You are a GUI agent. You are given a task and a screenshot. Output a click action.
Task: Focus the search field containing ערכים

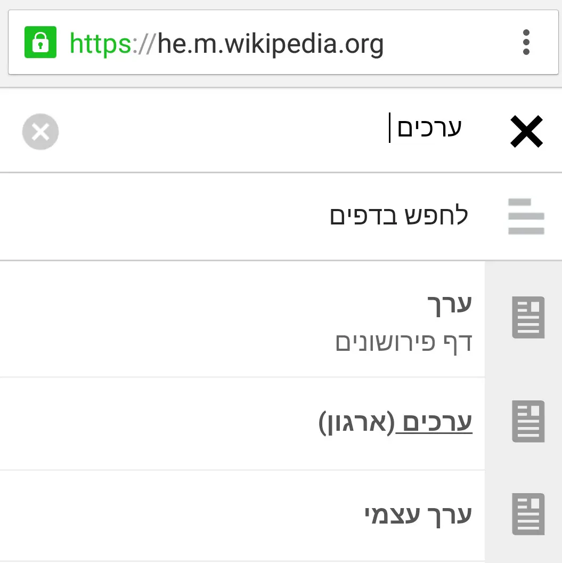point(266,131)
